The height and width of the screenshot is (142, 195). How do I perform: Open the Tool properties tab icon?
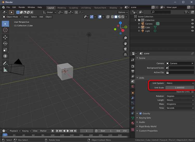pos(133,60)
